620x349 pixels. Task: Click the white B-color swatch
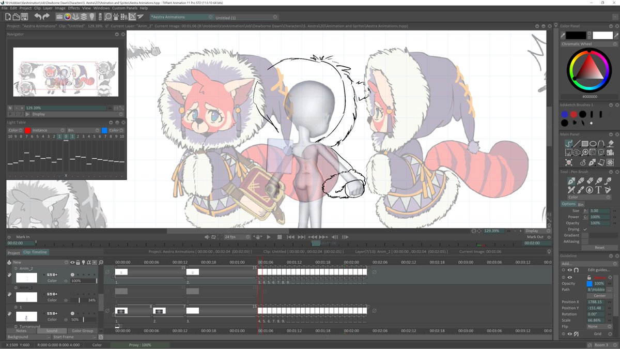coord(602,35)
